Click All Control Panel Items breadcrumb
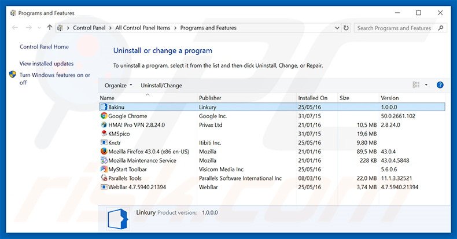The width and height of the screenshot is (457, 239). click(x=143, y=28)
